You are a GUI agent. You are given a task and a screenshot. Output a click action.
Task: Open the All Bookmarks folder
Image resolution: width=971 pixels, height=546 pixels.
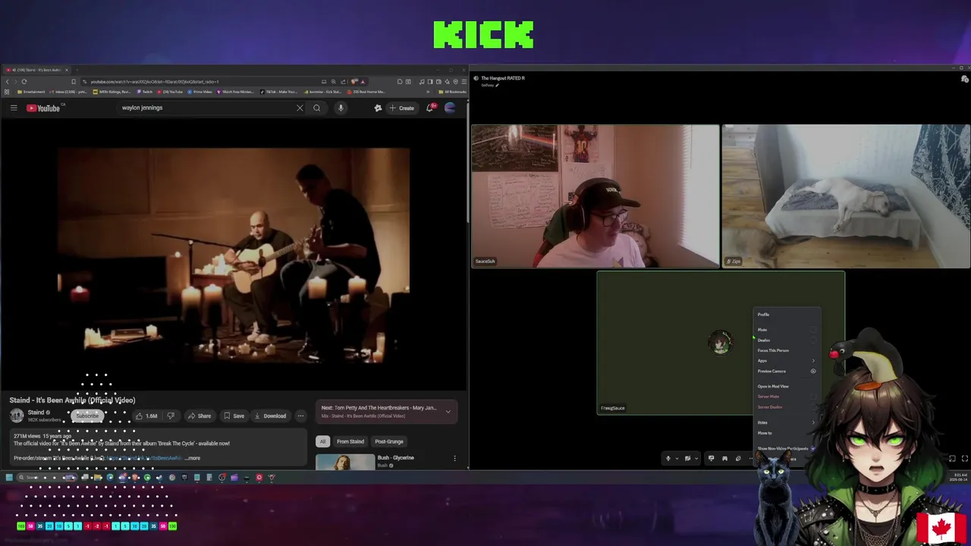tap(454, 92)
